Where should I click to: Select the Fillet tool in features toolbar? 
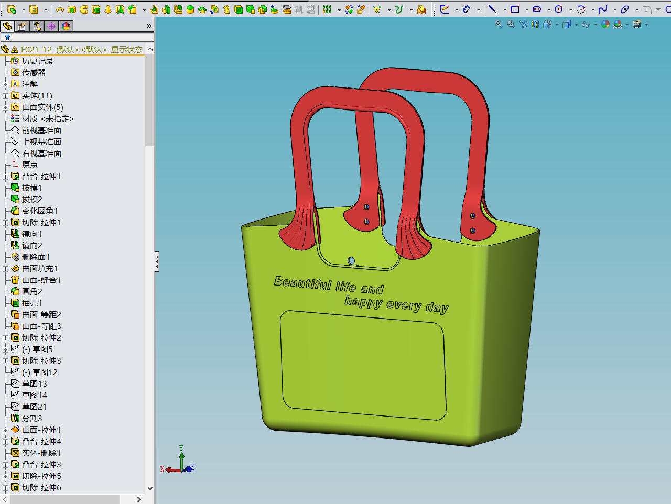[x=133, y=9]
